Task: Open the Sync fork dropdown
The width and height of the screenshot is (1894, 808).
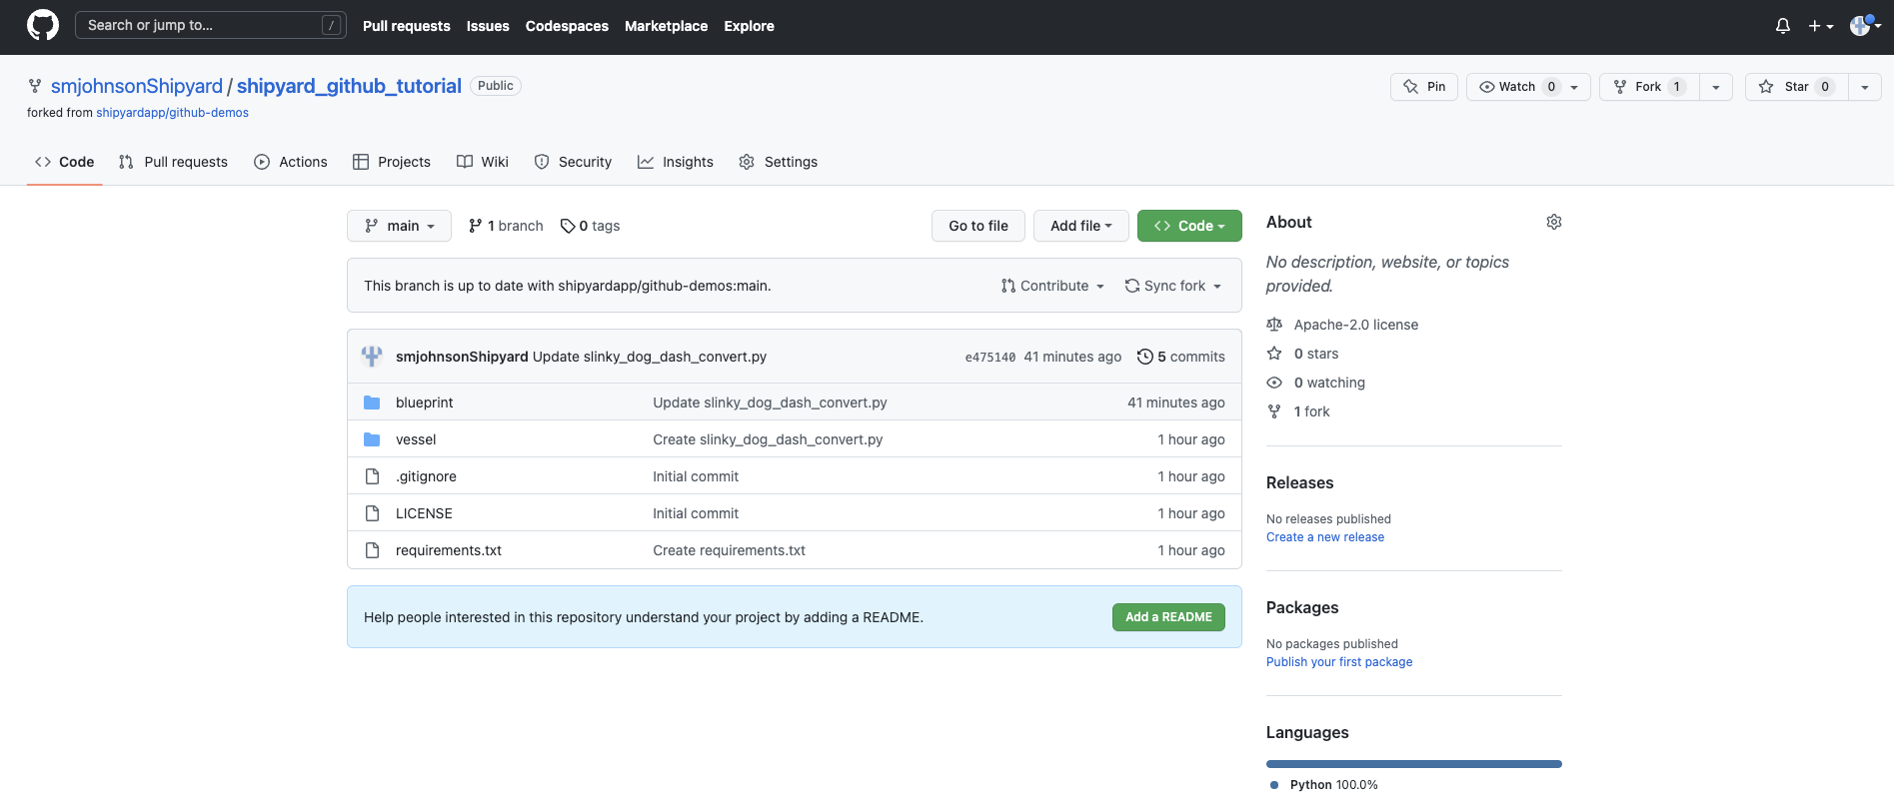Action: coord(1173,286)
